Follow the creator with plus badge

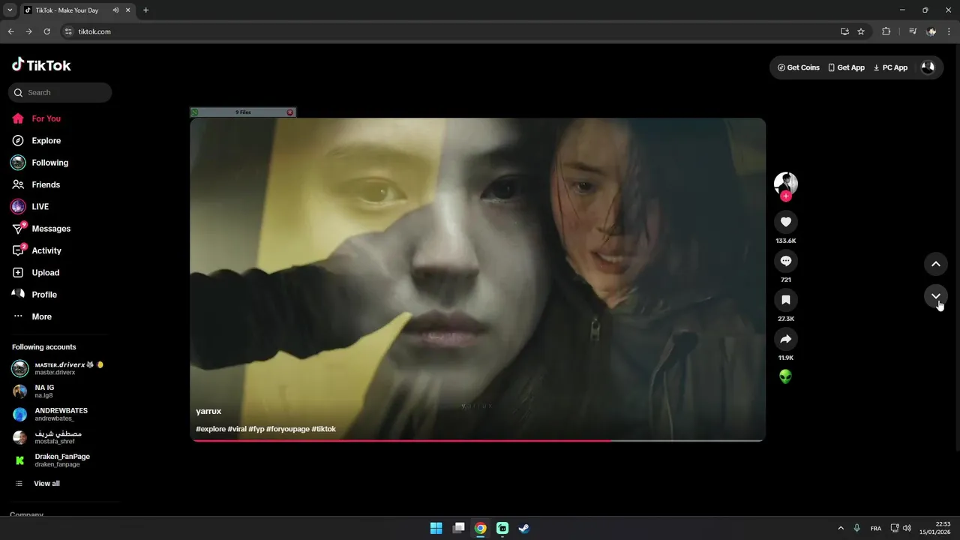(x=785, y=196)
